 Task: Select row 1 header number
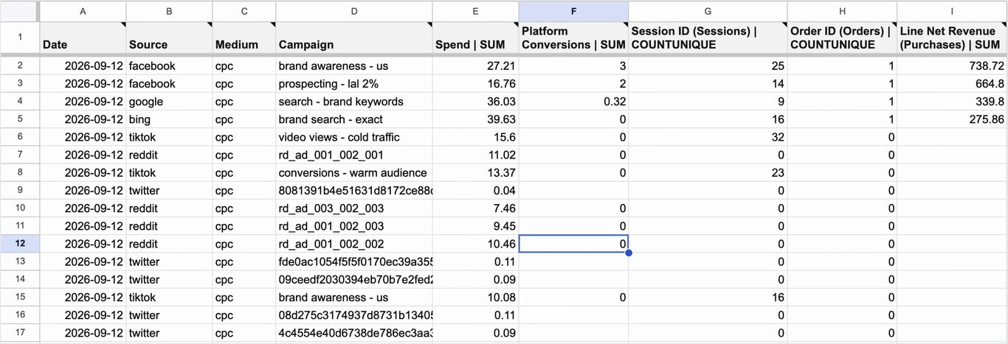pyautogui.click(x=19, y=38)
